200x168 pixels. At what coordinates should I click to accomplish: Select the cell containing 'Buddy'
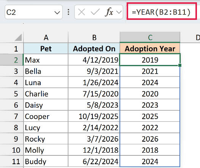click(x=46, y=162)
